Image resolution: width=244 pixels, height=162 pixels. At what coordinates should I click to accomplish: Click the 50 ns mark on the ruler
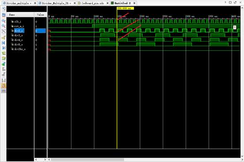75,16
